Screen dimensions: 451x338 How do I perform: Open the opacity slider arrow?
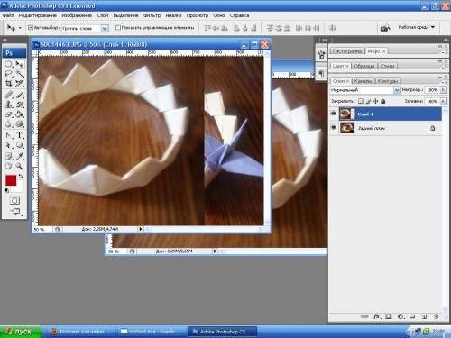tap(443, 90)
